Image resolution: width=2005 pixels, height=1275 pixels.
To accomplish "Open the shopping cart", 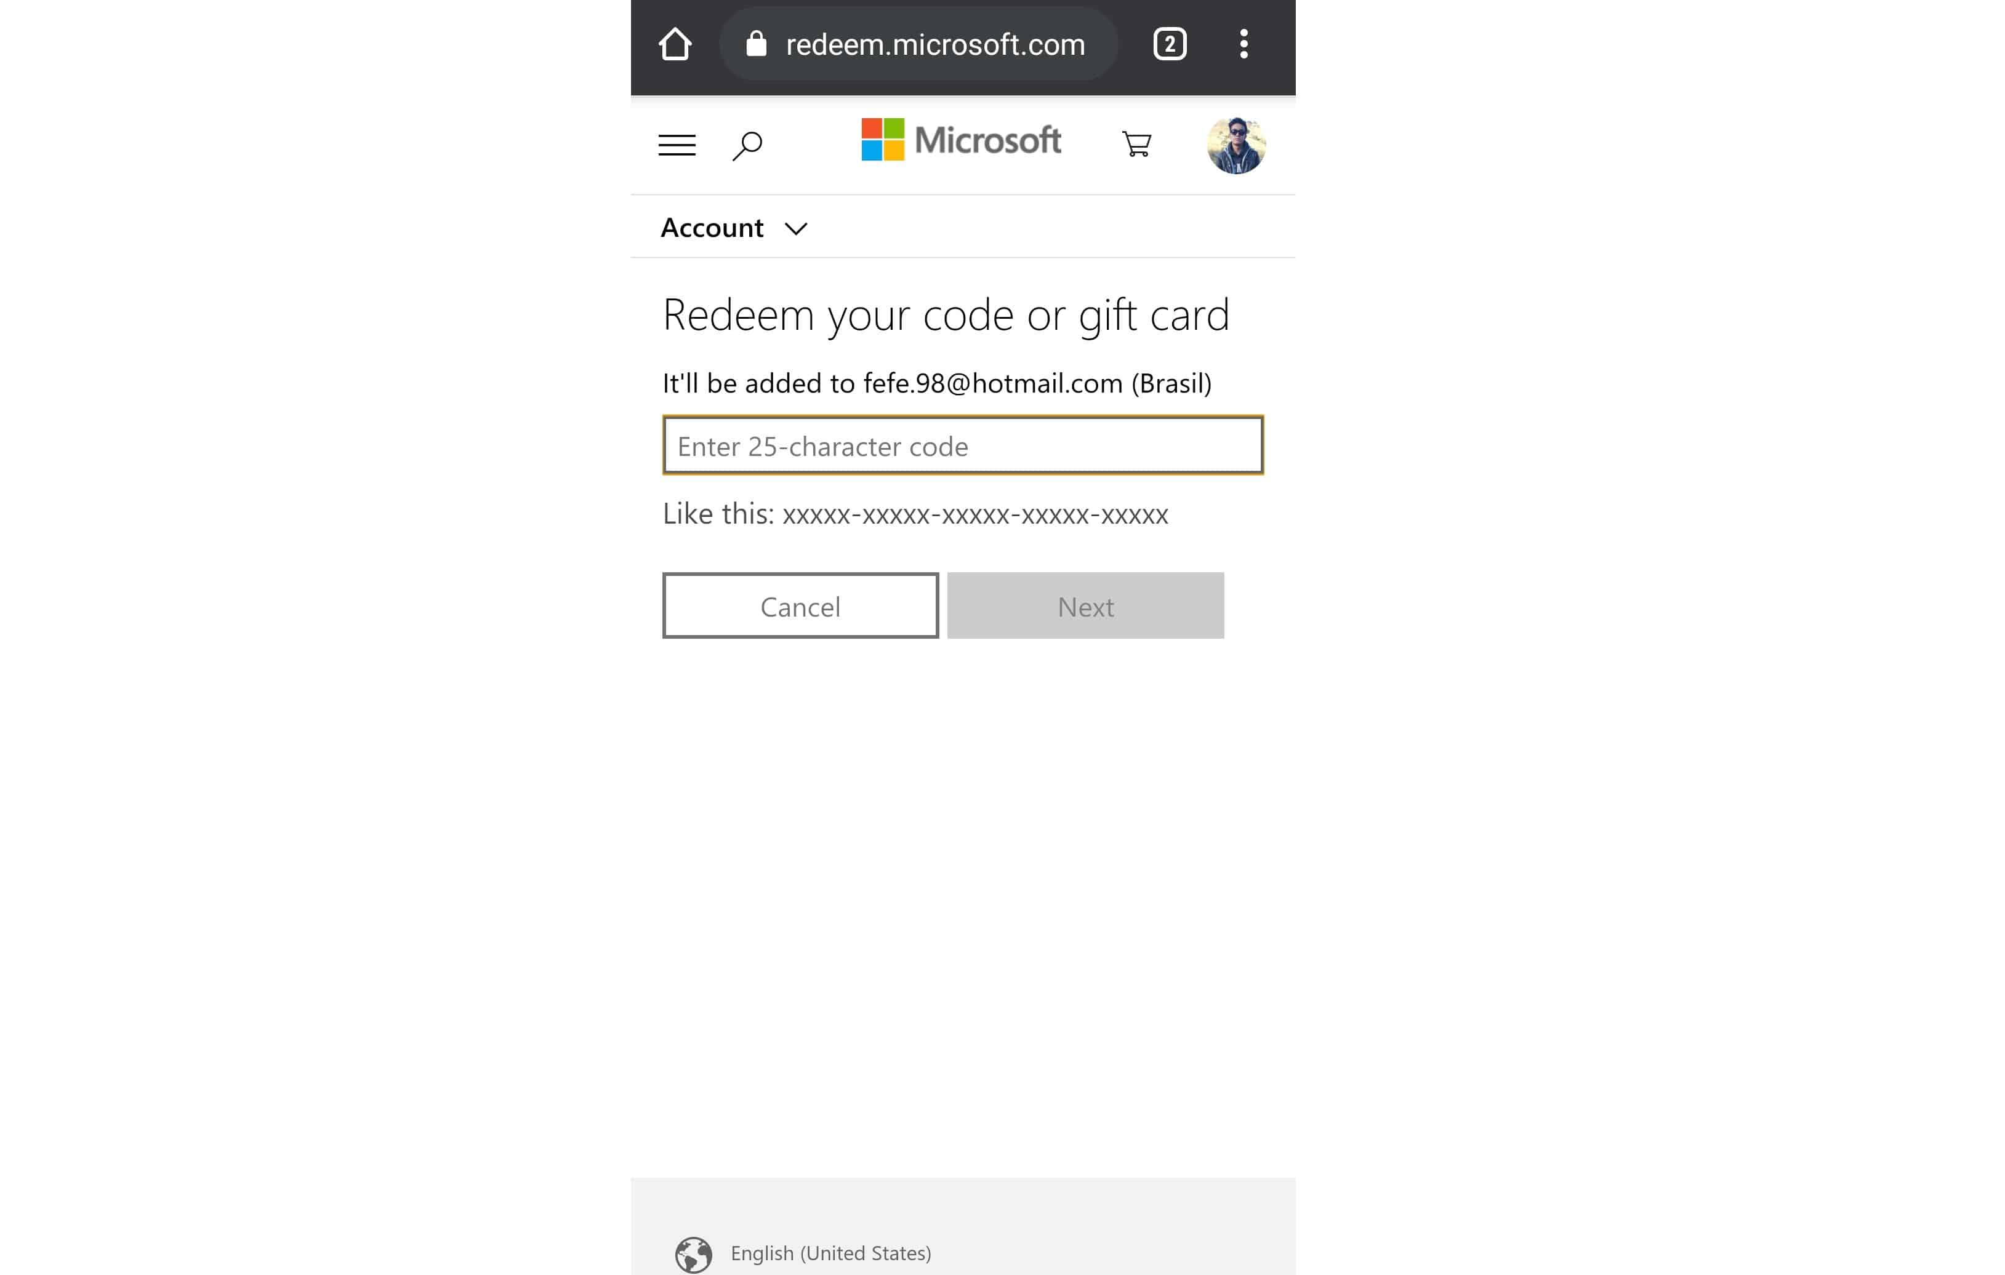I will pyautogui.click(x=1136, y=144).
